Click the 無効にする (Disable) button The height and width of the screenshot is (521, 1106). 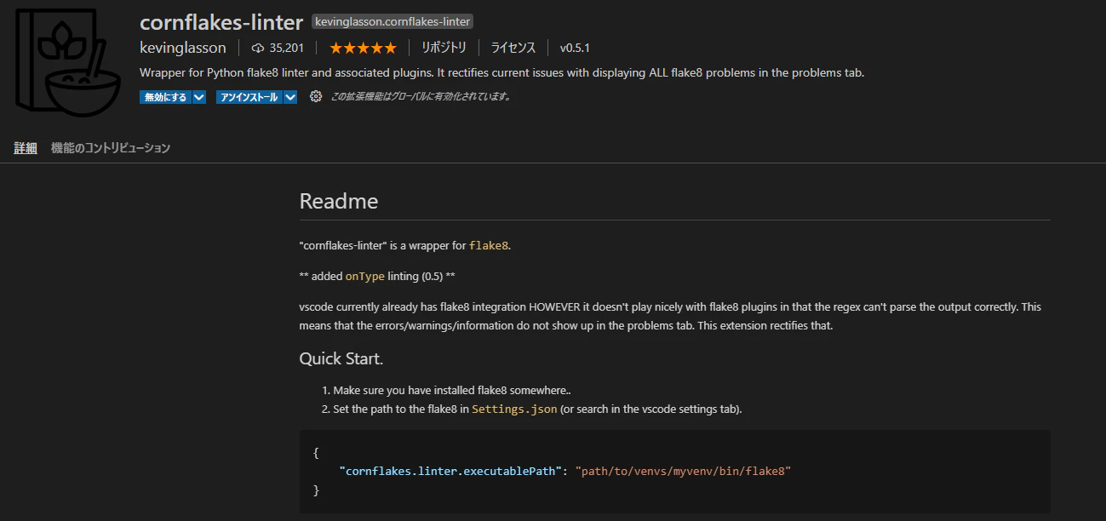click(x=165, y=97)
